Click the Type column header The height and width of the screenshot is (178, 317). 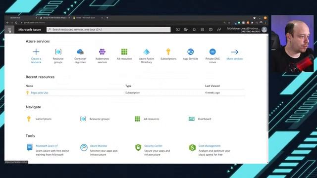pos(128,86)
